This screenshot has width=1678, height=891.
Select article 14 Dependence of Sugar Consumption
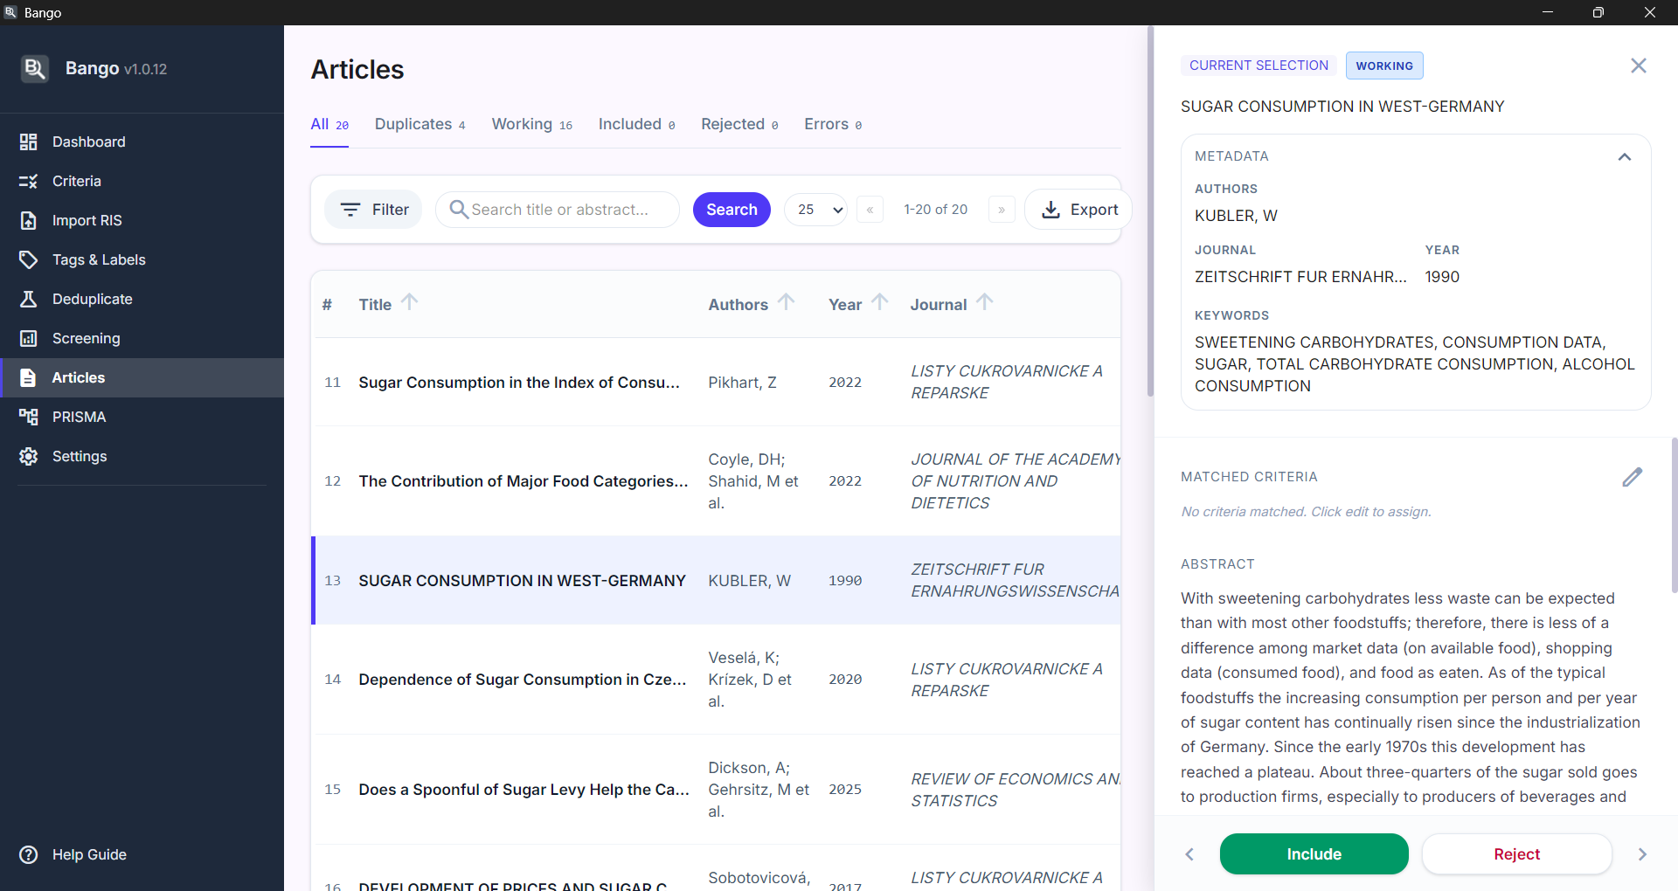(717, 680)
